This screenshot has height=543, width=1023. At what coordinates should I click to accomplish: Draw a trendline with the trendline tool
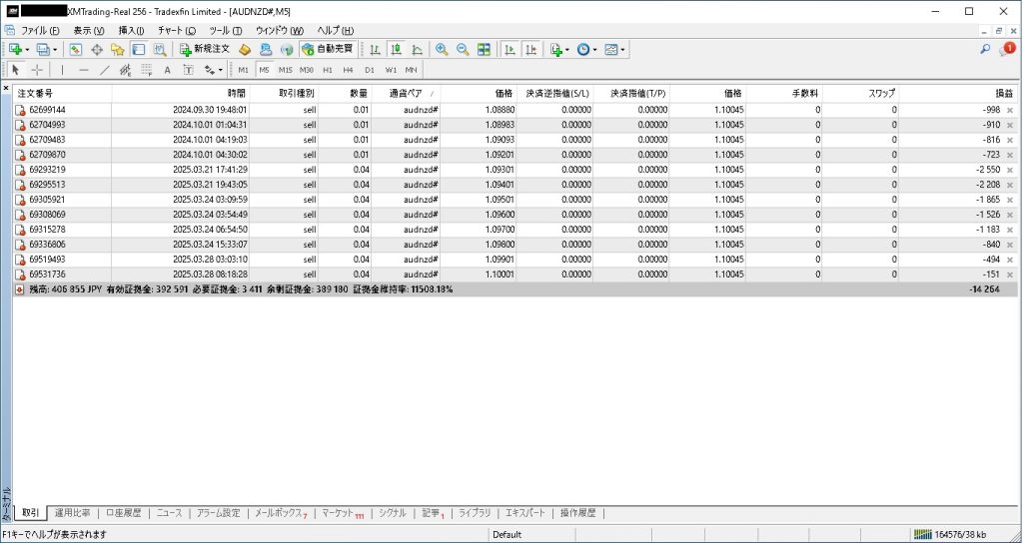pos(104,70)
